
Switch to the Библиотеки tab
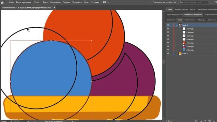tap(190, 20)
